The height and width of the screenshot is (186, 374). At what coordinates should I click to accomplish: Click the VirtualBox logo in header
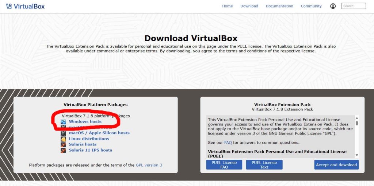(25, 6)
